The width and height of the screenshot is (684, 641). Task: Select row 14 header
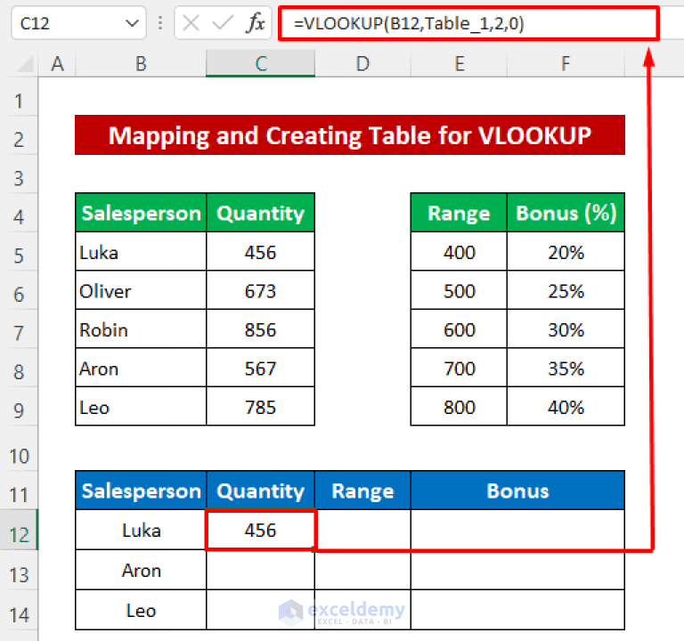pos(19,610)
